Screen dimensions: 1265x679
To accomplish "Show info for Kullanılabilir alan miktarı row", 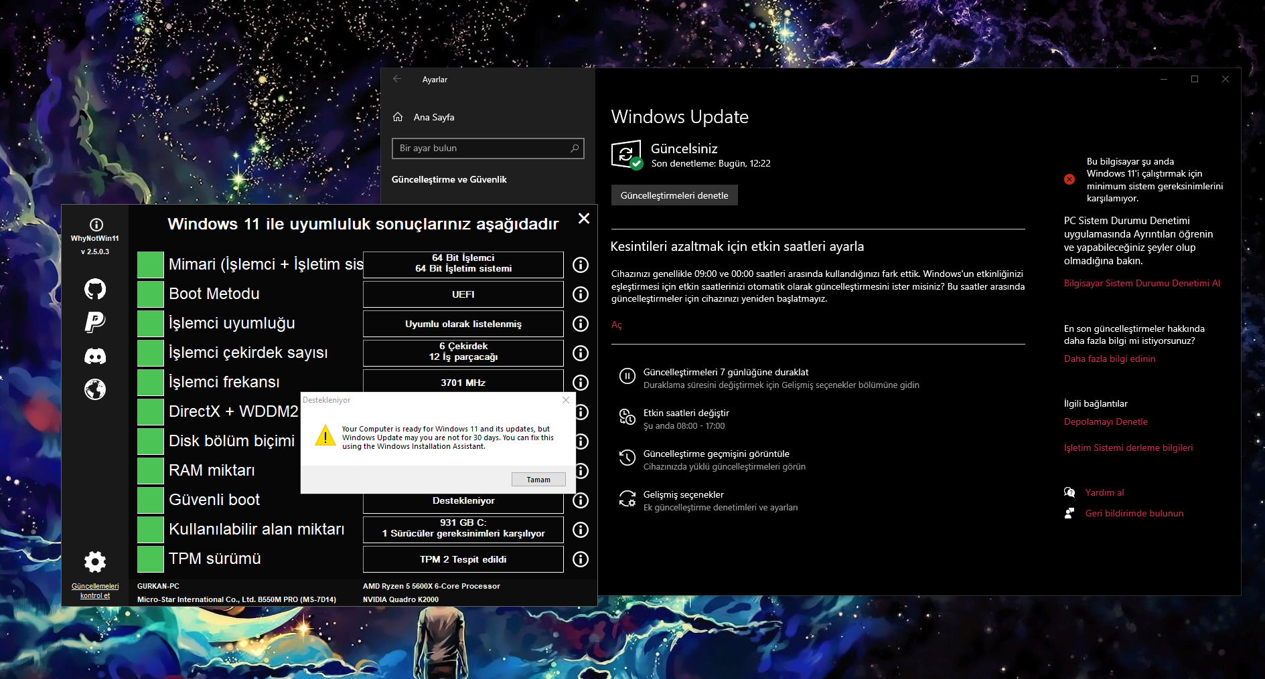I will [581, 530].
